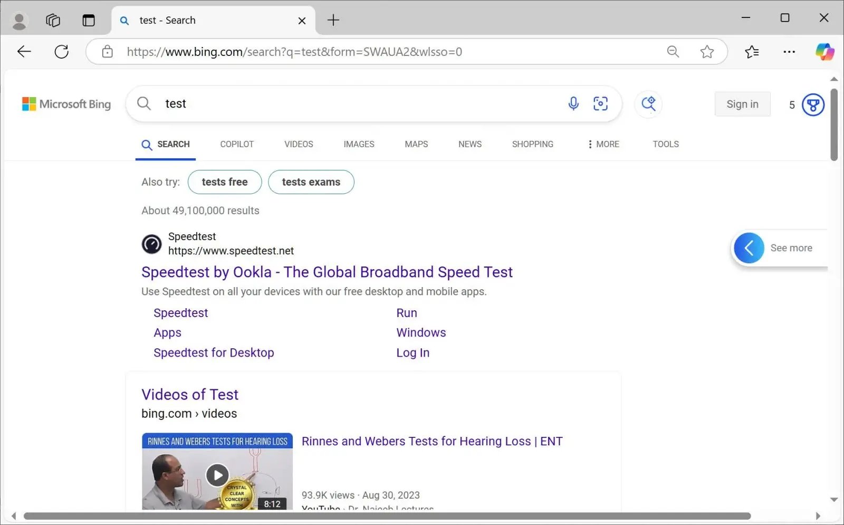
Task: Click the microphone voice search icon
Action: click(573, 103)
